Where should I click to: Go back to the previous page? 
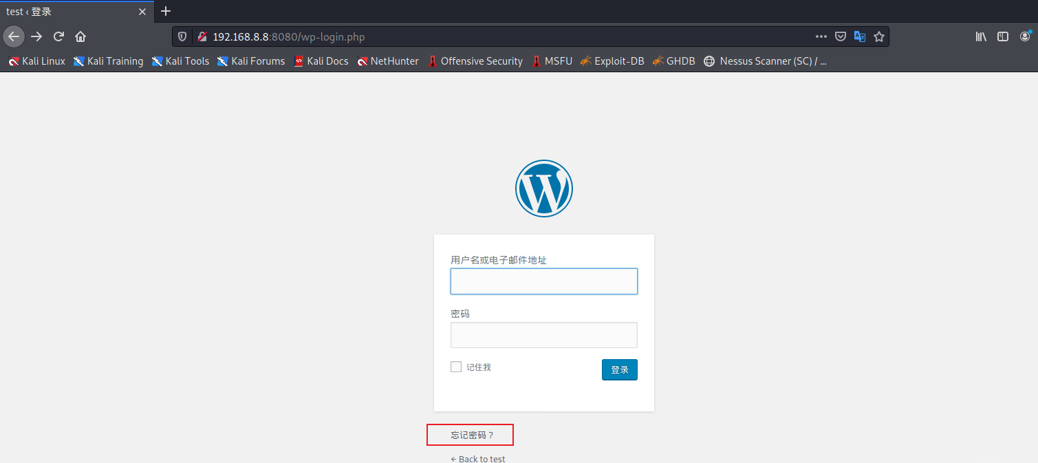click(x=14, y=36)
